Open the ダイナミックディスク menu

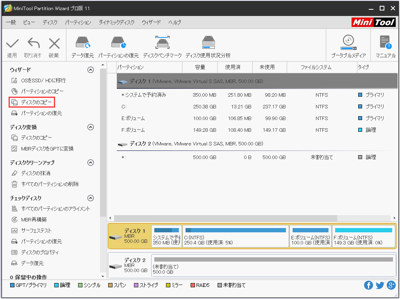point(117,22)
